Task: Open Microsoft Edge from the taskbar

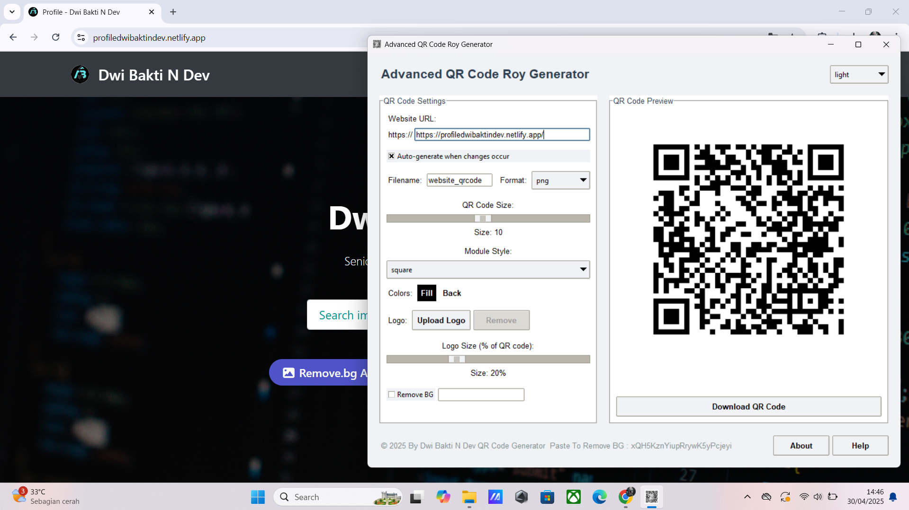Action: point(599,497)
